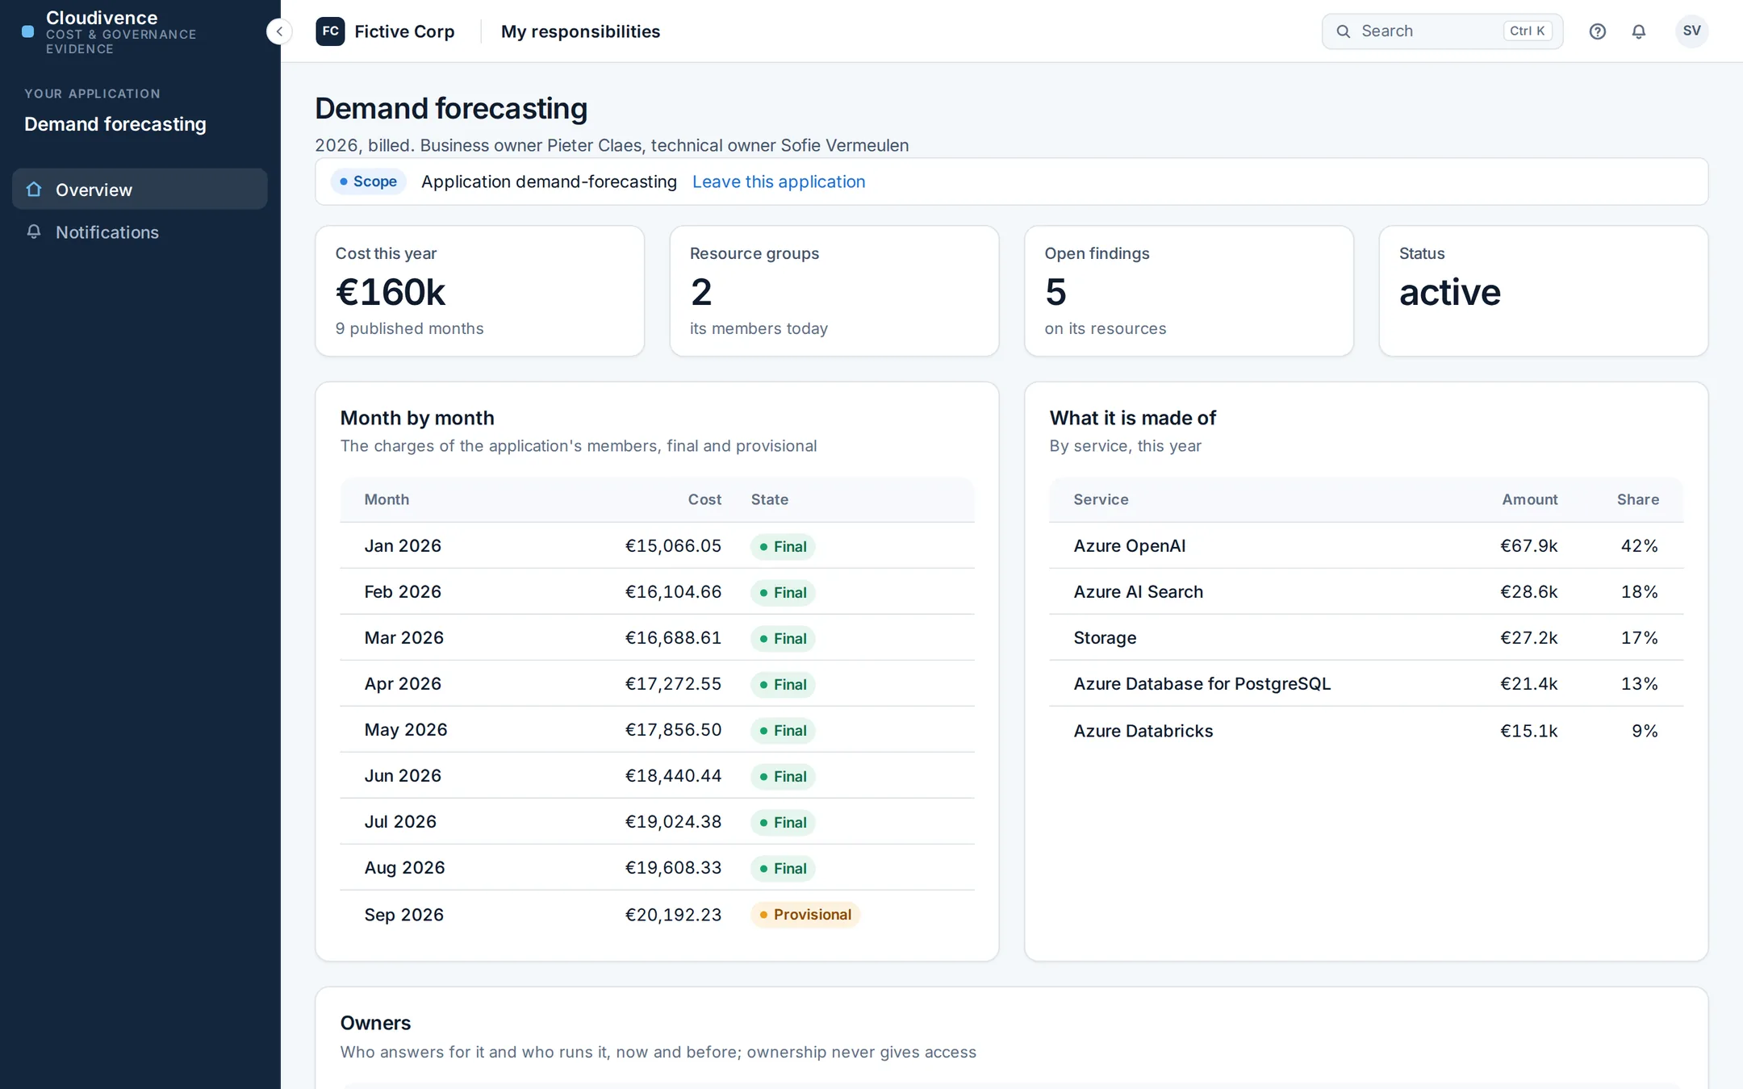The height and width of the screenshot is (1089, 1743).
Task: Click the Fictive Corp organization name
Action: coord(404,31)
